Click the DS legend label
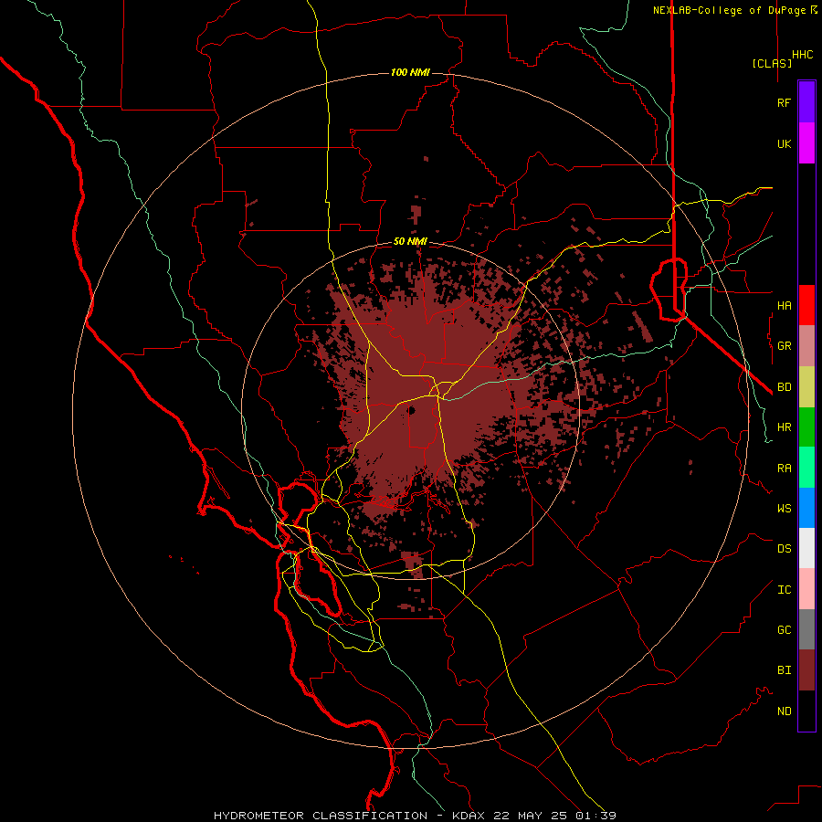This screenshot has width=822, height=822. 784,549
